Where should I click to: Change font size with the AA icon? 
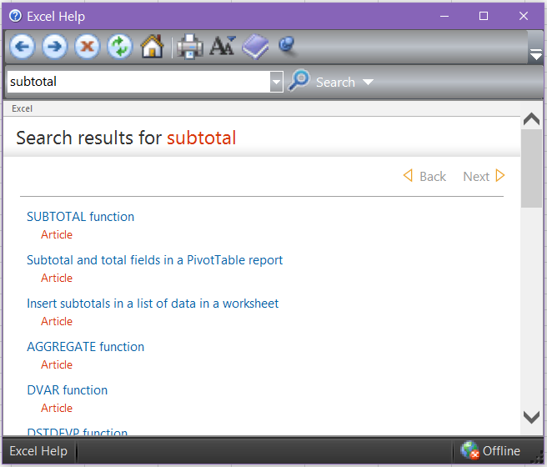tap(223, 46)
